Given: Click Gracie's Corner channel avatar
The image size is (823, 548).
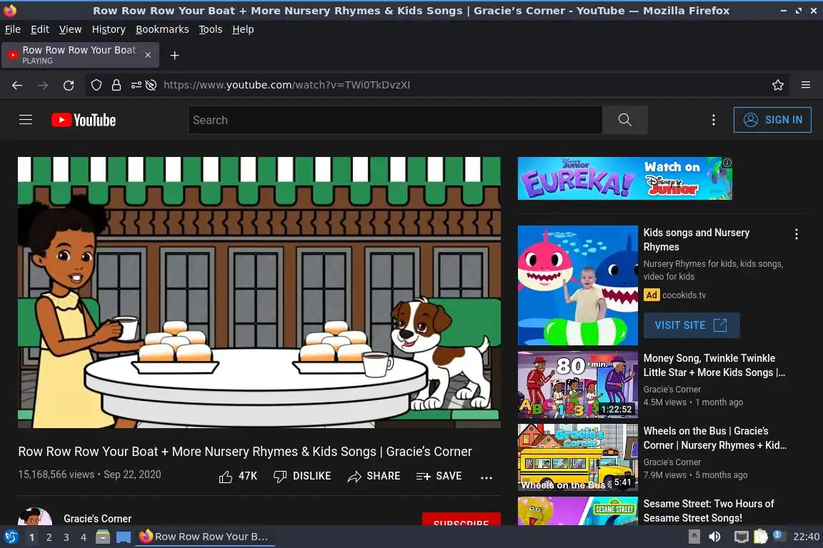Looking at the screenshot, I should pyautogui.click(x=34, y=517).
